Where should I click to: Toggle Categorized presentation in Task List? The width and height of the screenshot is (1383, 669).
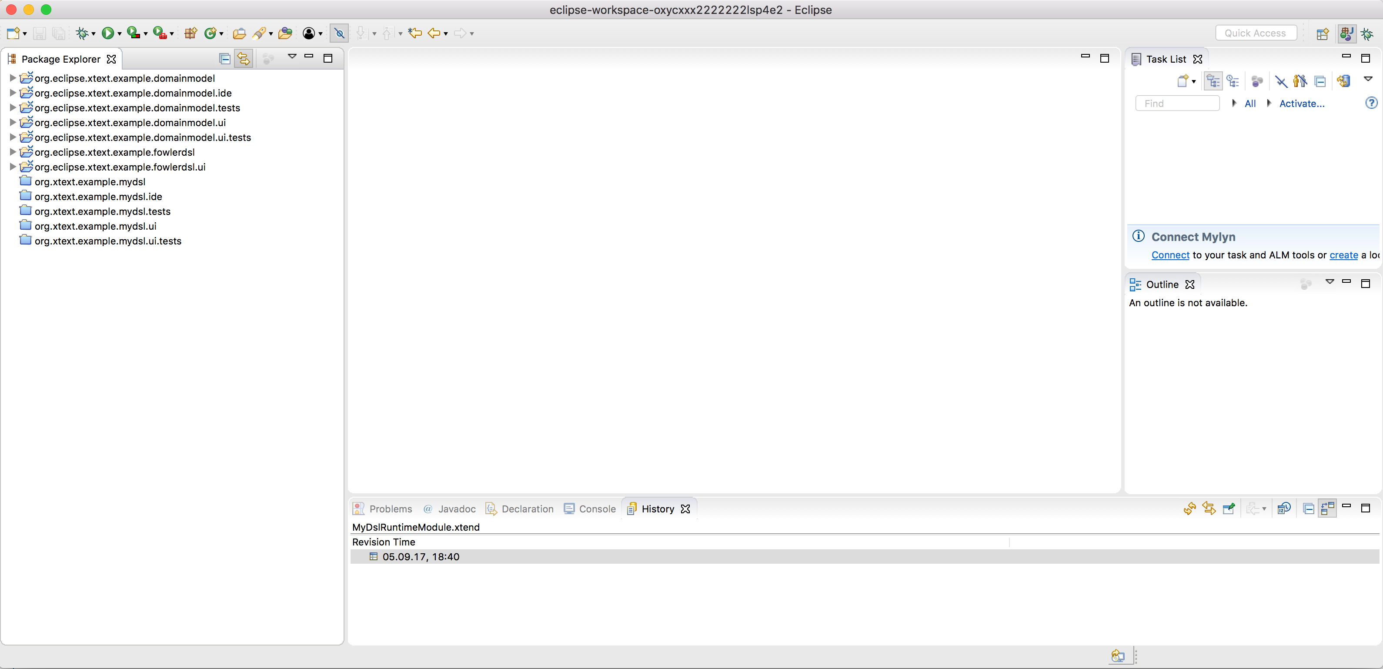click(x=1213, y=81)
